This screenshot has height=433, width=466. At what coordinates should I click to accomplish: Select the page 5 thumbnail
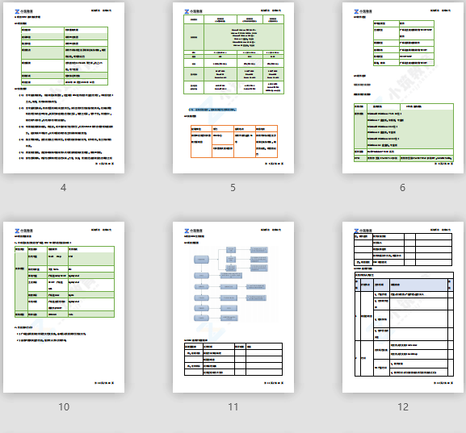click(233, 88)
